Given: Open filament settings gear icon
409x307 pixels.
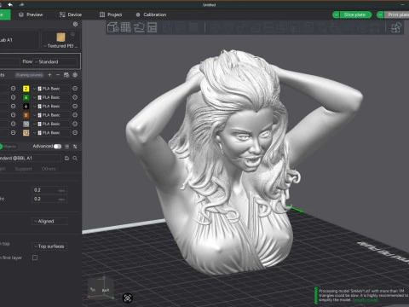Looking at the screenshot, I should click(x=75, y=75).
